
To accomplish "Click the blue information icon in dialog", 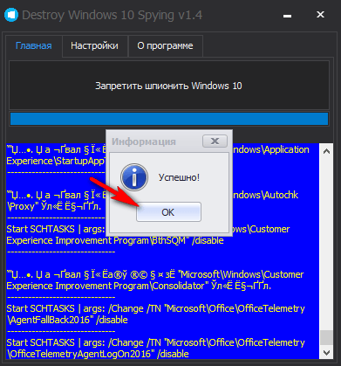I will pyautogui.click(x=134, y=177).
